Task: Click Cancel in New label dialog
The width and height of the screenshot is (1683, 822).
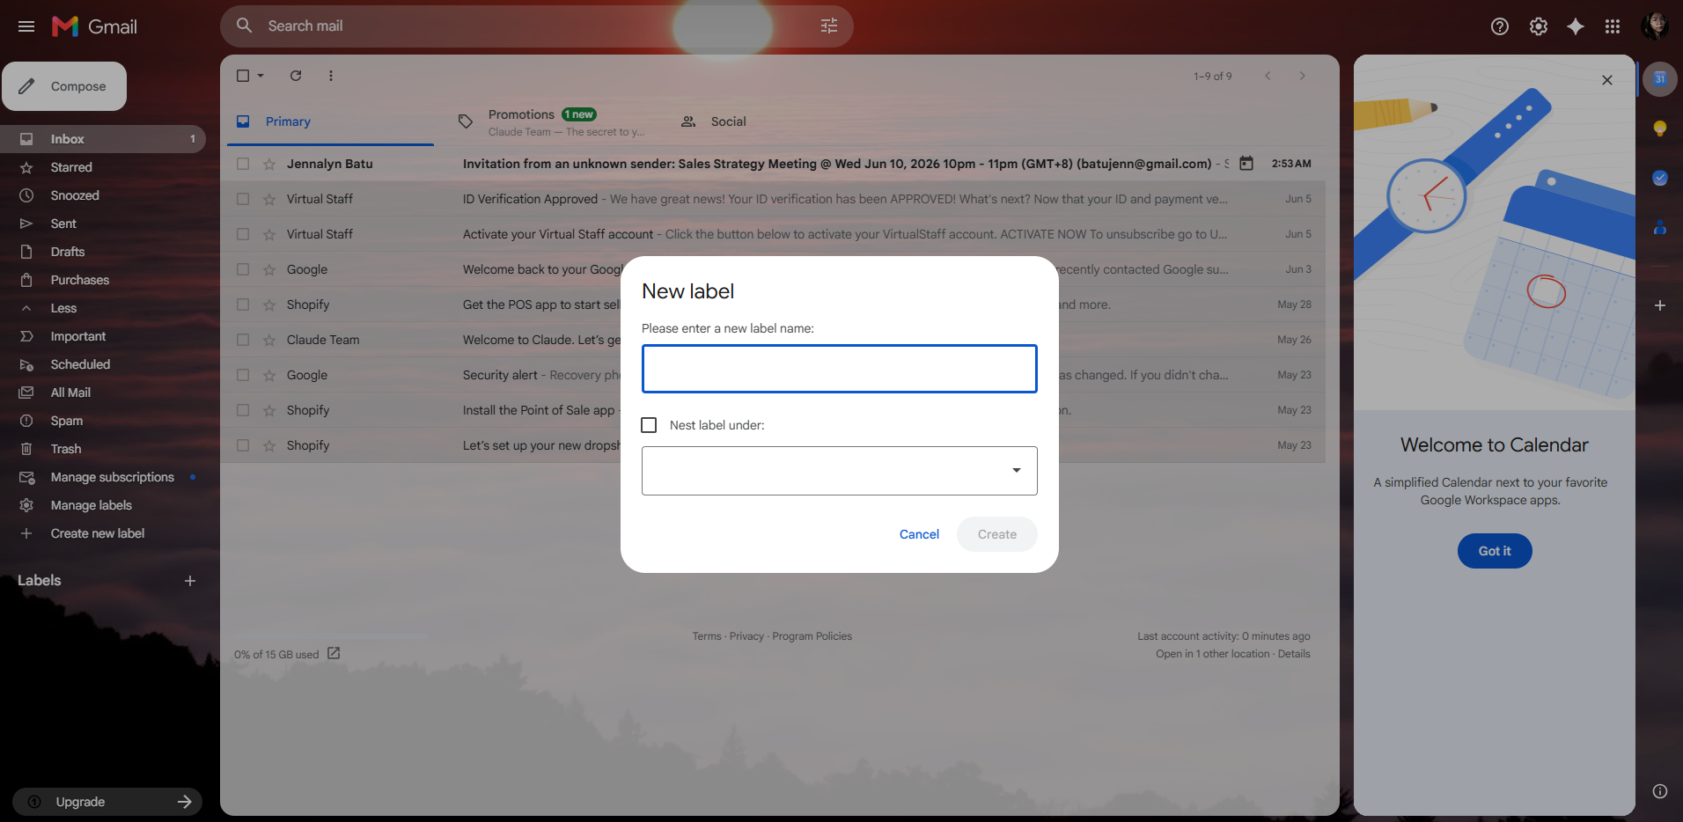Action: coord(919,534)
